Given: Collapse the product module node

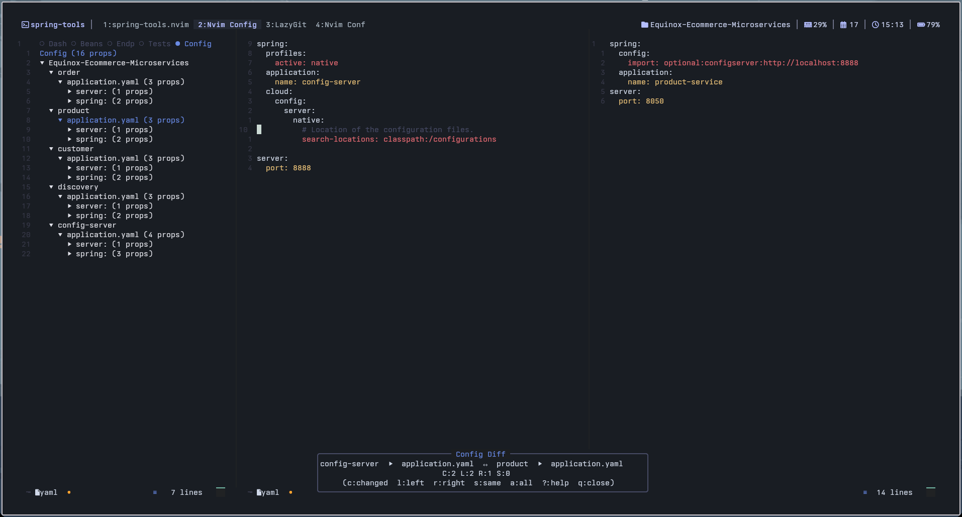Looking at the screenshot, I should click(x=51, y=111).
